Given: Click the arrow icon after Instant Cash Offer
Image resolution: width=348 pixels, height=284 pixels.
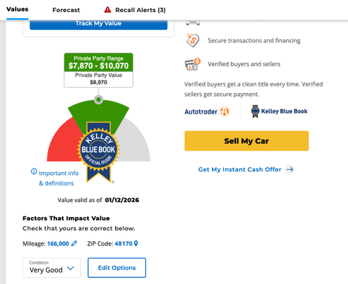Looking at the screenshot, I should coord(290,170).
